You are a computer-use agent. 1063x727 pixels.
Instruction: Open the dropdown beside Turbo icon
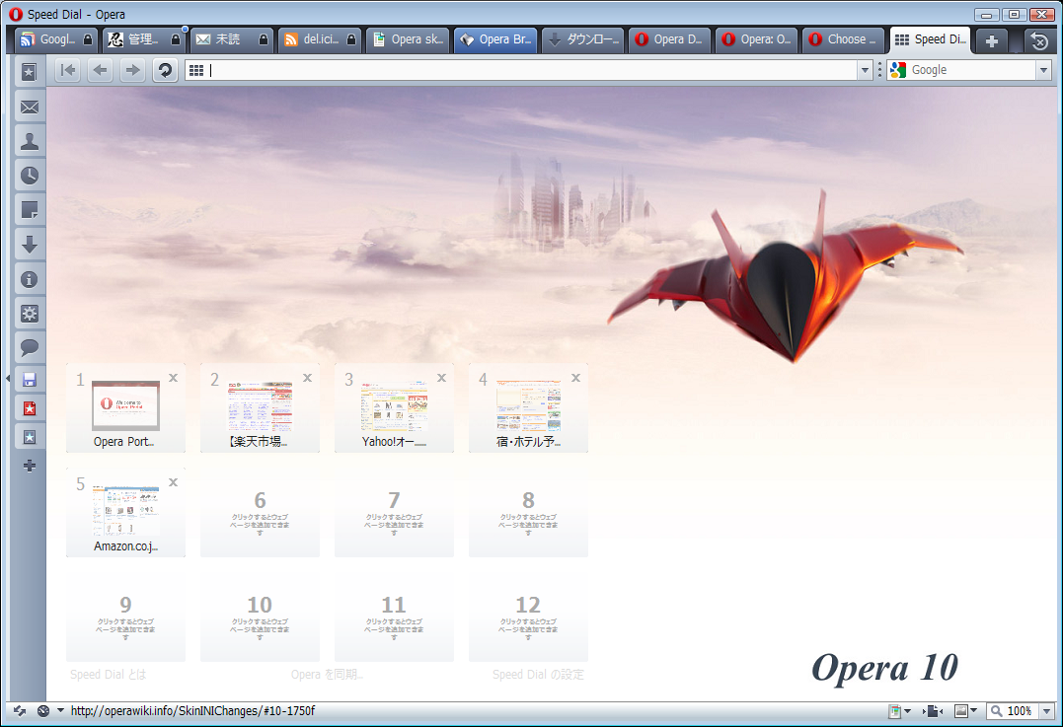pyautogui.click(x=60, y=711)
